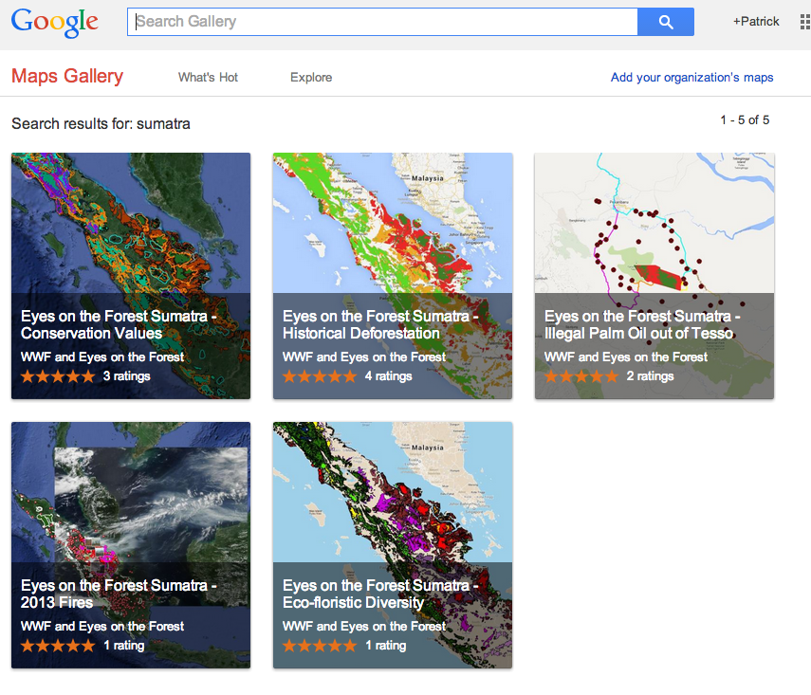Click star rating on Eco-floristic Diversity card
Viewport: 811px width, 695px height.
[x=320, y=646]
